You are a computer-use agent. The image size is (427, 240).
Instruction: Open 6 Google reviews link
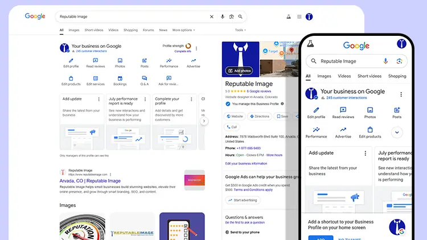258,91
